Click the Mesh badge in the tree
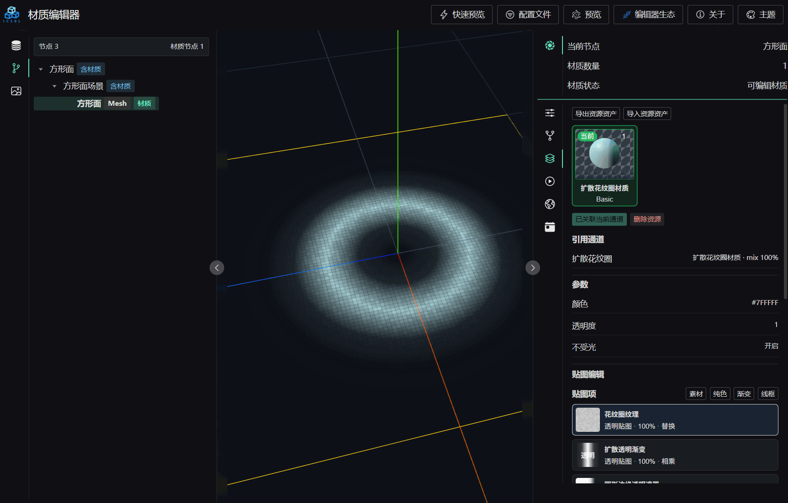788x503 pixels. (x=117, y=104)
